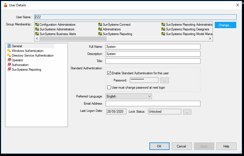Click the SunSystems Reporting group icon in membership list
This screenshot has width=244, height=156.
point(100,34)
